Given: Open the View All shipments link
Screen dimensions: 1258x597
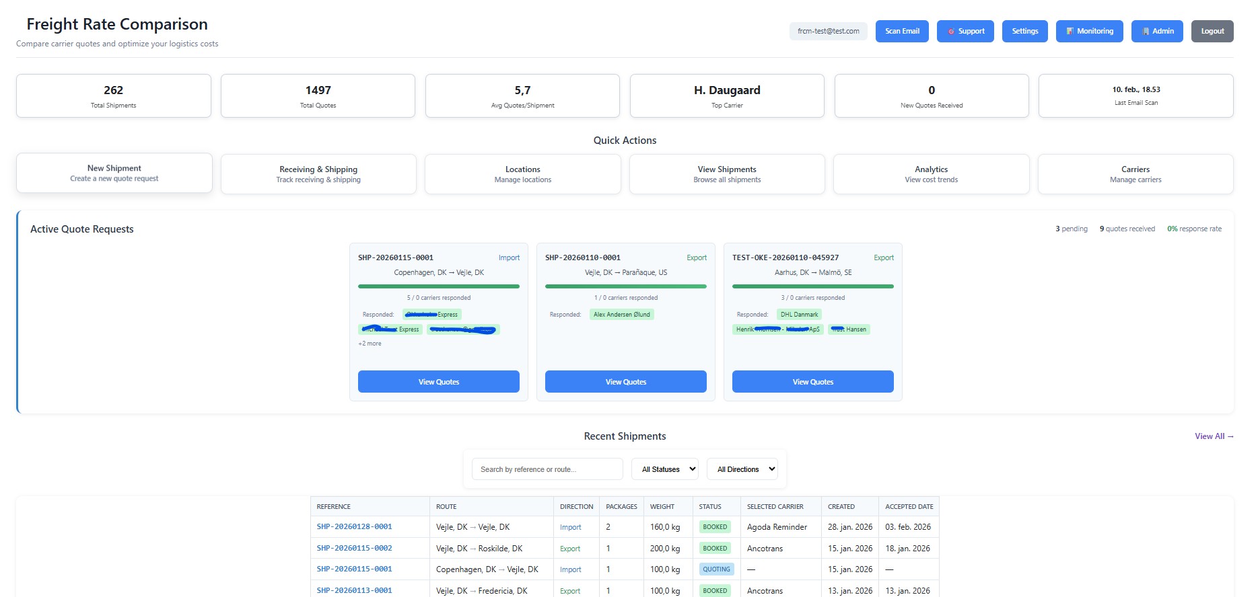Looking at the screenshot, I should click(x=1214, y=436).
